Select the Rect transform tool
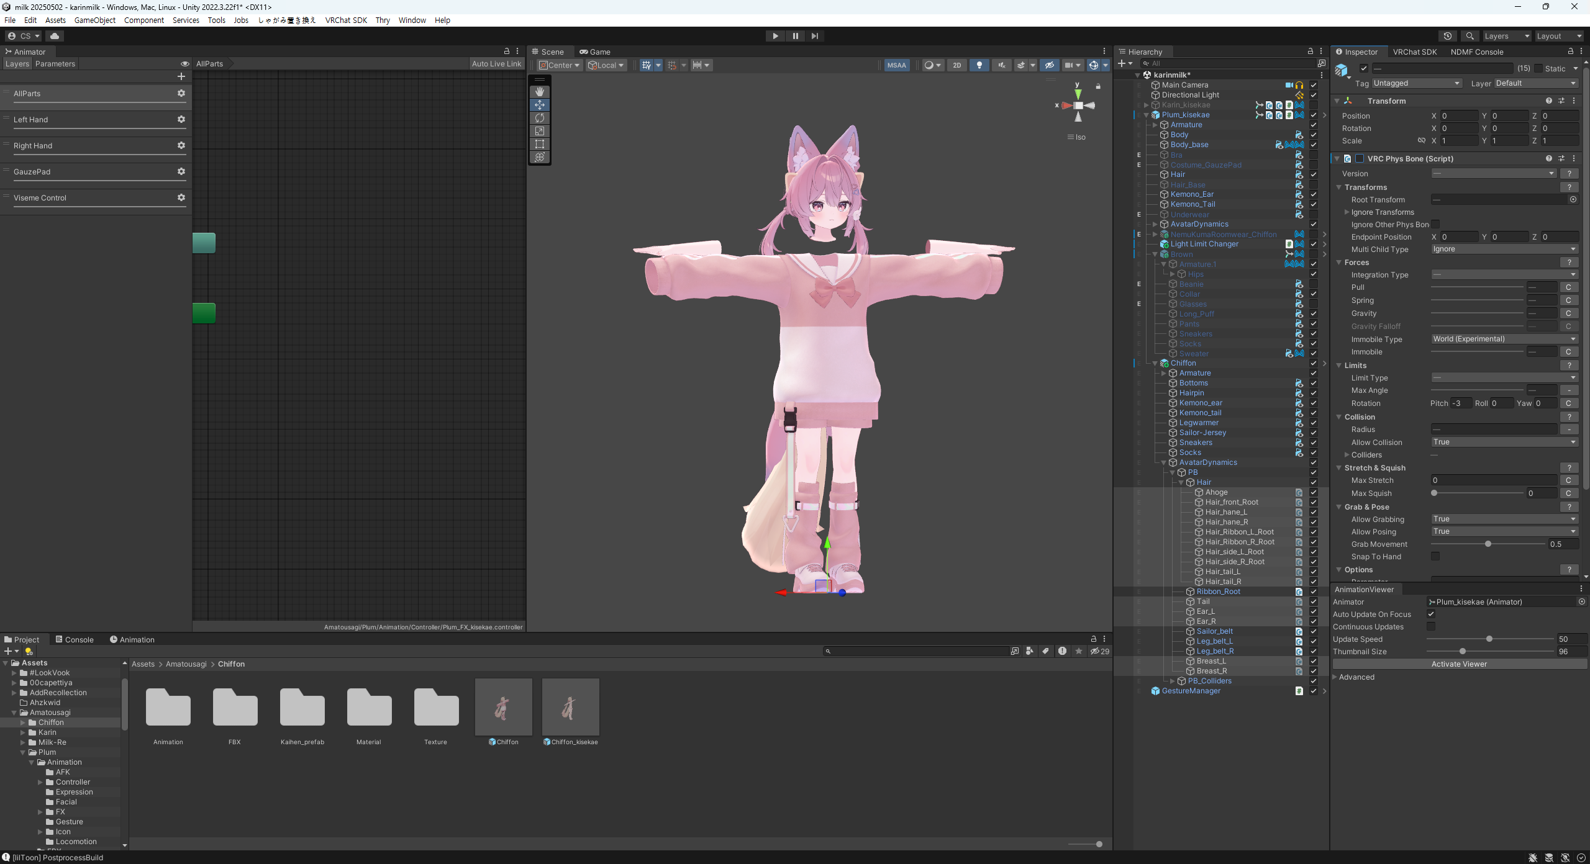Image resolution: width=1590 pixels, height=864 pixels. pyautogui.click(x=539, y=144)
